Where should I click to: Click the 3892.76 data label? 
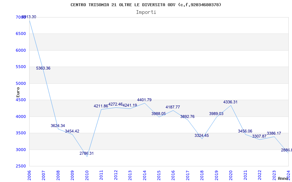coord(187,116)
